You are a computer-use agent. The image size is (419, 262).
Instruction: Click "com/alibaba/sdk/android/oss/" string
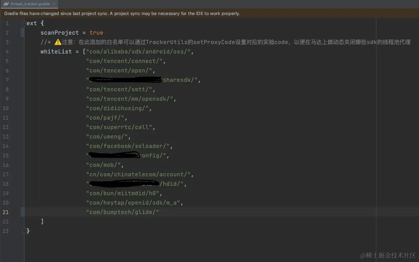click(x=138, y=52)
